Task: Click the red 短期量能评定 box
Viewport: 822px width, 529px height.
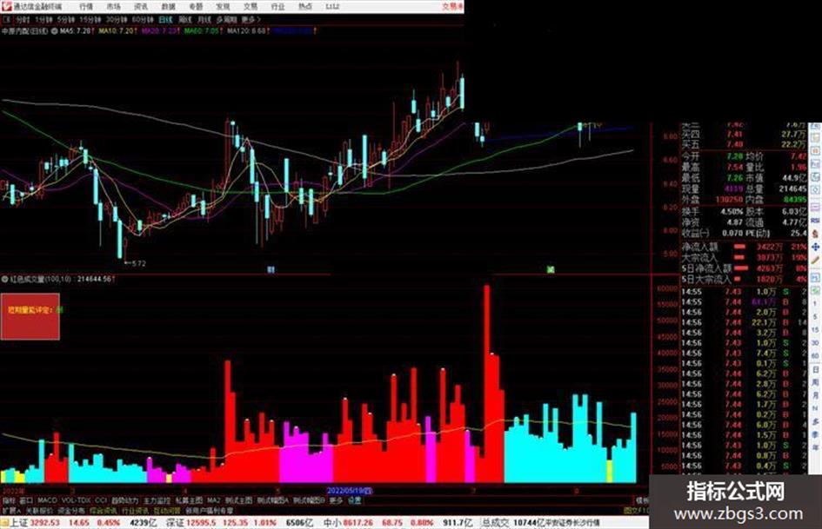Action: point(30,316)
